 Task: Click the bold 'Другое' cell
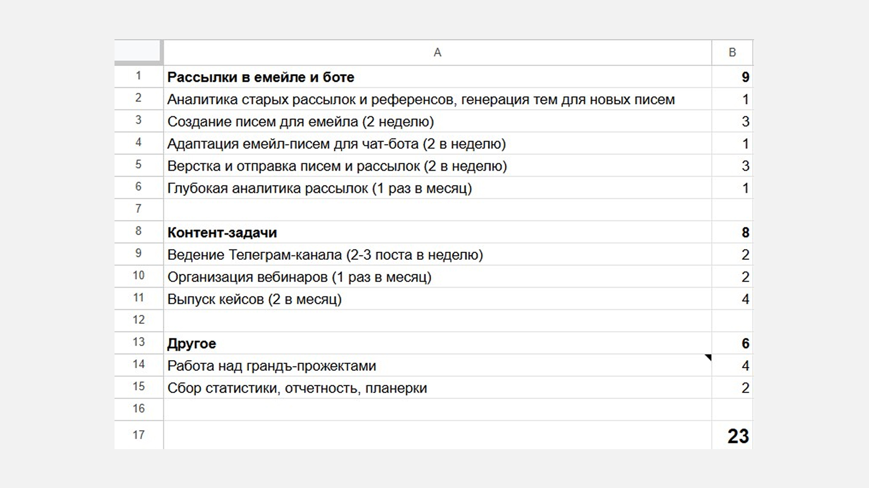point(437,343)
